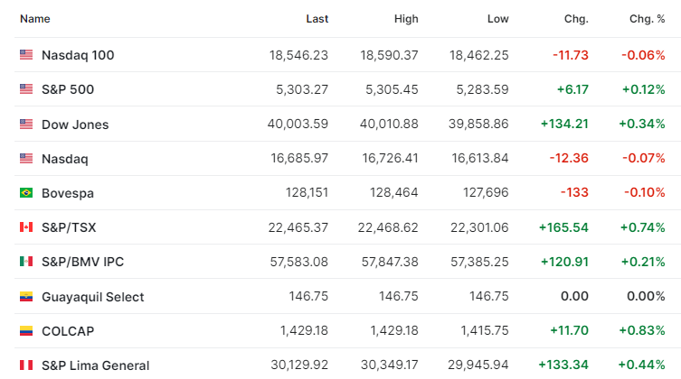Sort by the Last column header
This screenshot has height=379, width=681.
(x=317, y=19)
